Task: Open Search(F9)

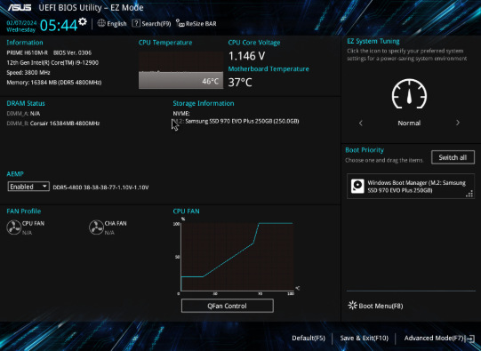Action: click(x=151, y=24)
